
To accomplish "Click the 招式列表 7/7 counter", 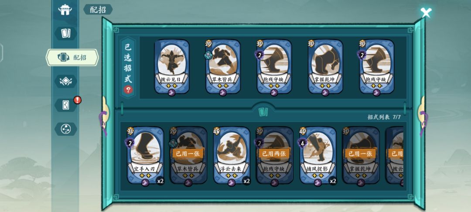I will [x=384, y=117].
